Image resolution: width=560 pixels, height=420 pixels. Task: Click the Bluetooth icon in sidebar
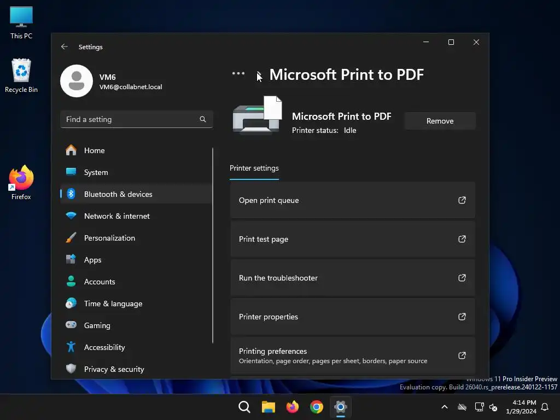click(71, 194)
